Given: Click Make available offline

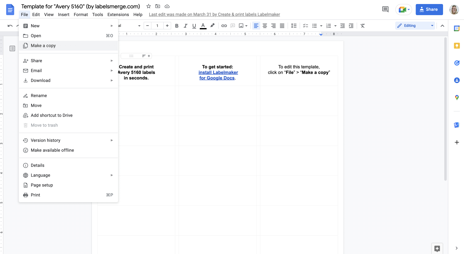Looking at the screenshot, I should [x=68, y=150].
